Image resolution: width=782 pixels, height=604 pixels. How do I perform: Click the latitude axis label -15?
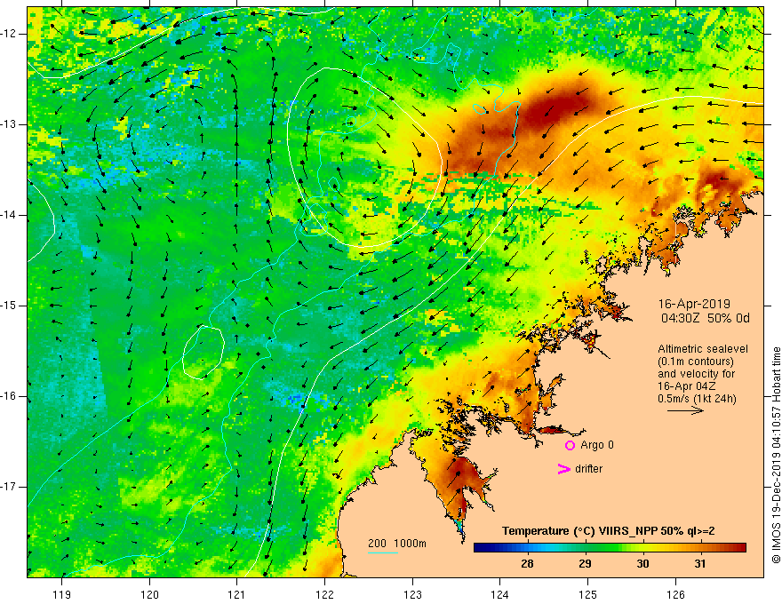9,306
